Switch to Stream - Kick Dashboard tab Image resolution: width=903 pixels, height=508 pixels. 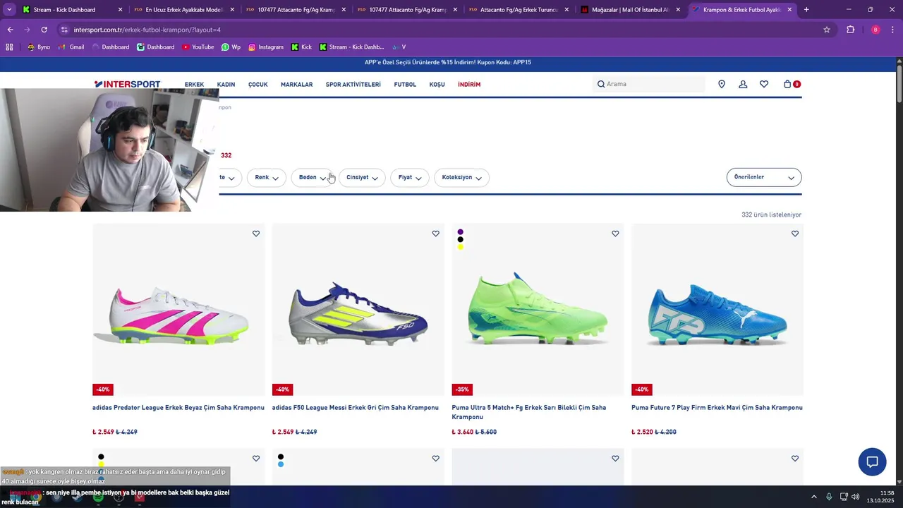click(x=72, y=10)
